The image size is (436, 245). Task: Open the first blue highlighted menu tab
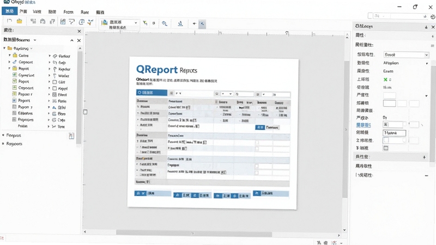pos(9,11)
